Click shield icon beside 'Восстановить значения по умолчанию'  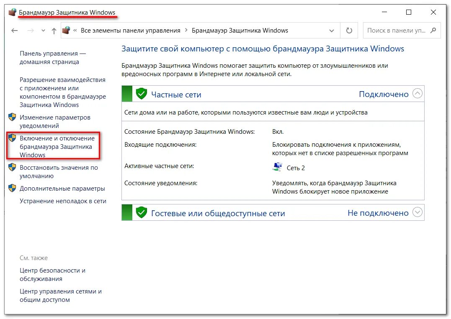coord(12,167)
